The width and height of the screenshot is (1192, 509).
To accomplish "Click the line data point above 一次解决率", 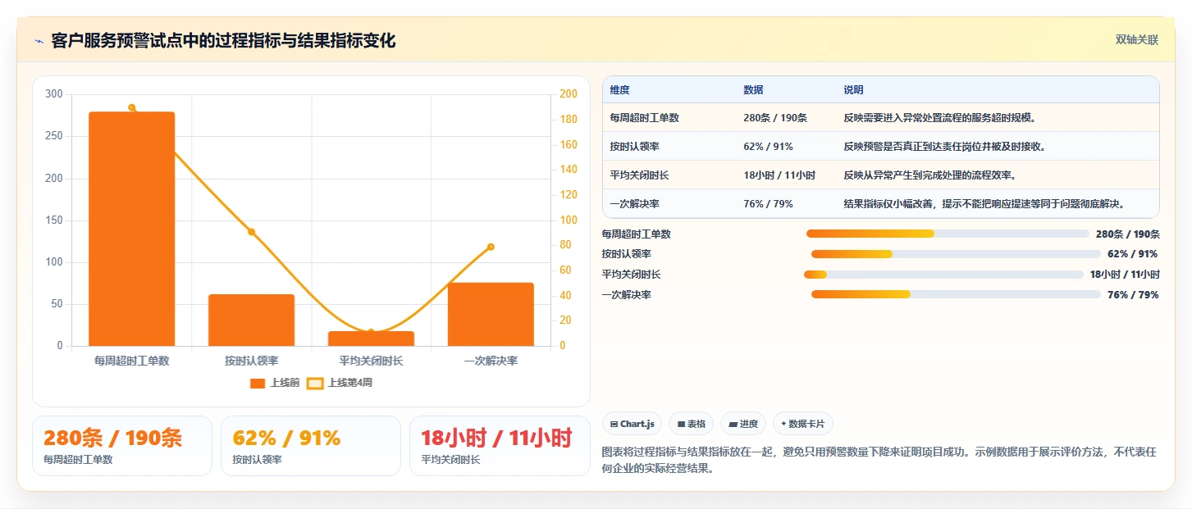I will click(x=491, y=247).
